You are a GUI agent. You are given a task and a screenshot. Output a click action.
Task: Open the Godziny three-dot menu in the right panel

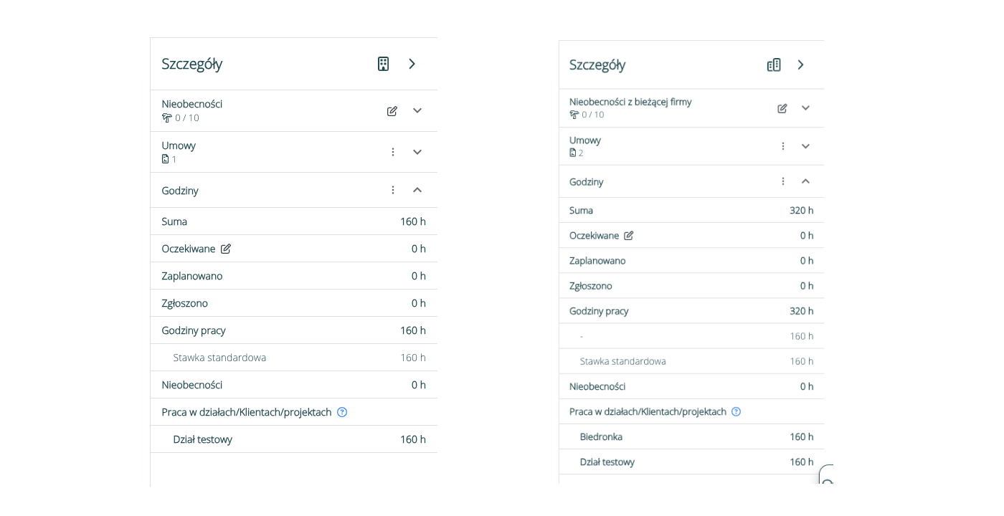pyautogui.click(x=783, y=181)
